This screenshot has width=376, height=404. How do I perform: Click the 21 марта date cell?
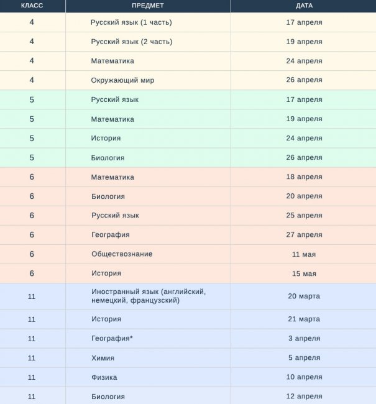[x=304, y=319]
